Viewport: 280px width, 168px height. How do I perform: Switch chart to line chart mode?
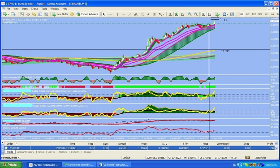click(182, 14)
